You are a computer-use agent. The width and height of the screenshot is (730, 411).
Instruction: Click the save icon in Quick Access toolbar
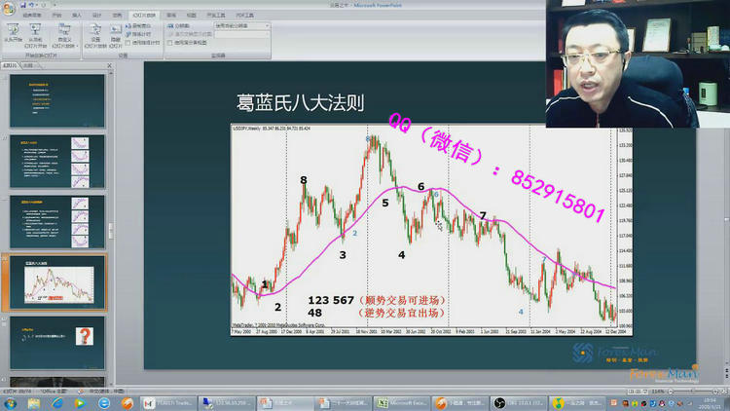coord(21,4)
